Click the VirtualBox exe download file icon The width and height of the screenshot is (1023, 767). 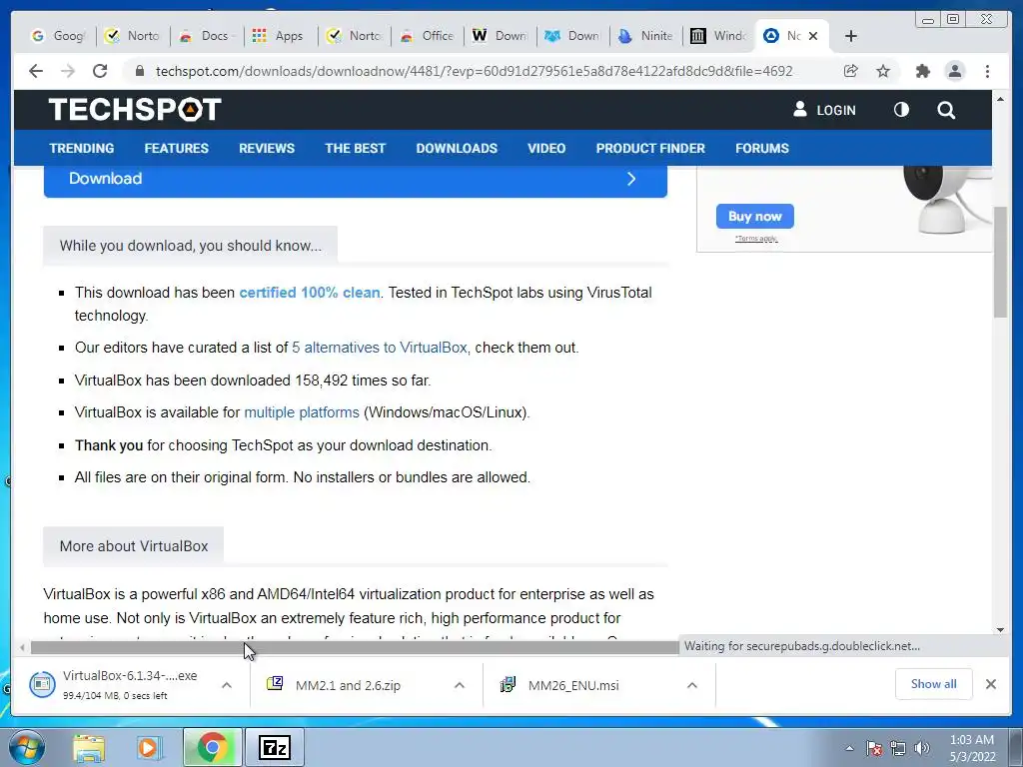(x=42, y=684)
